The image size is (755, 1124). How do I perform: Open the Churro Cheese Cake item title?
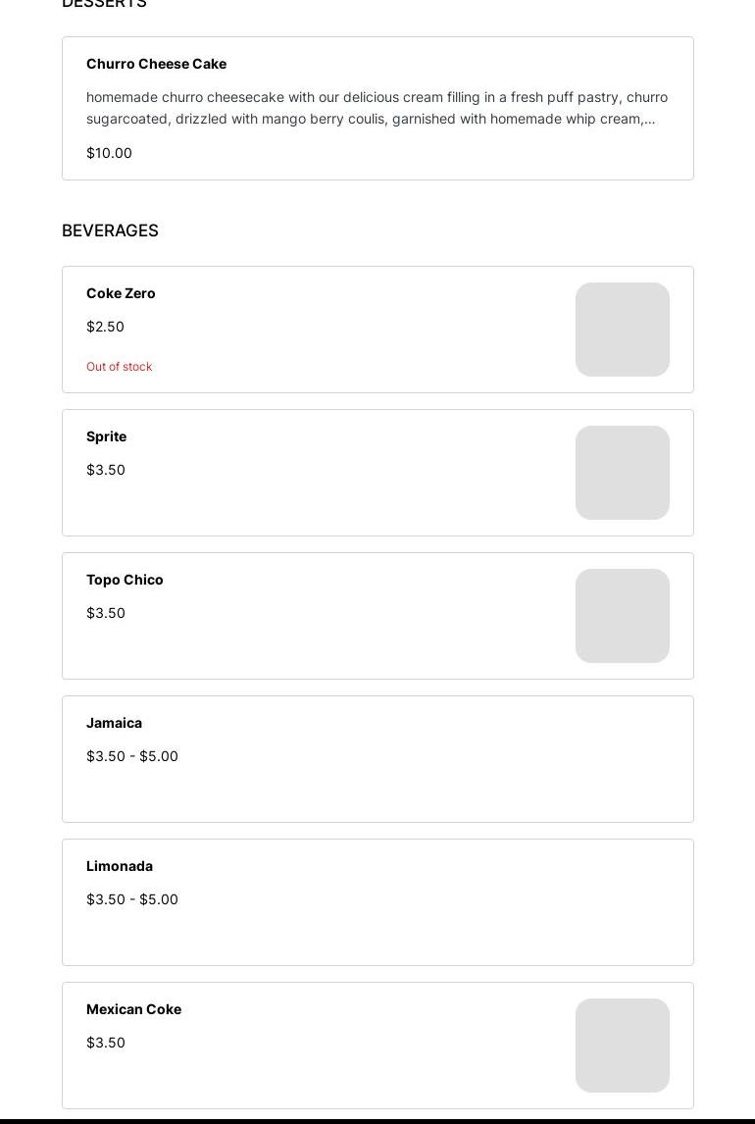coord(156,64)
